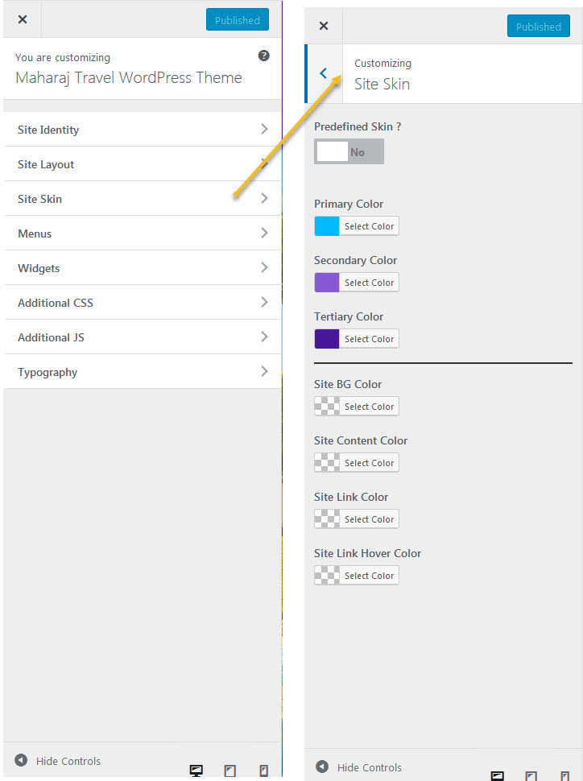The image size is (583, 781).
Task: Click Select Color for Secondary Color
Action: tap(369, 283)
